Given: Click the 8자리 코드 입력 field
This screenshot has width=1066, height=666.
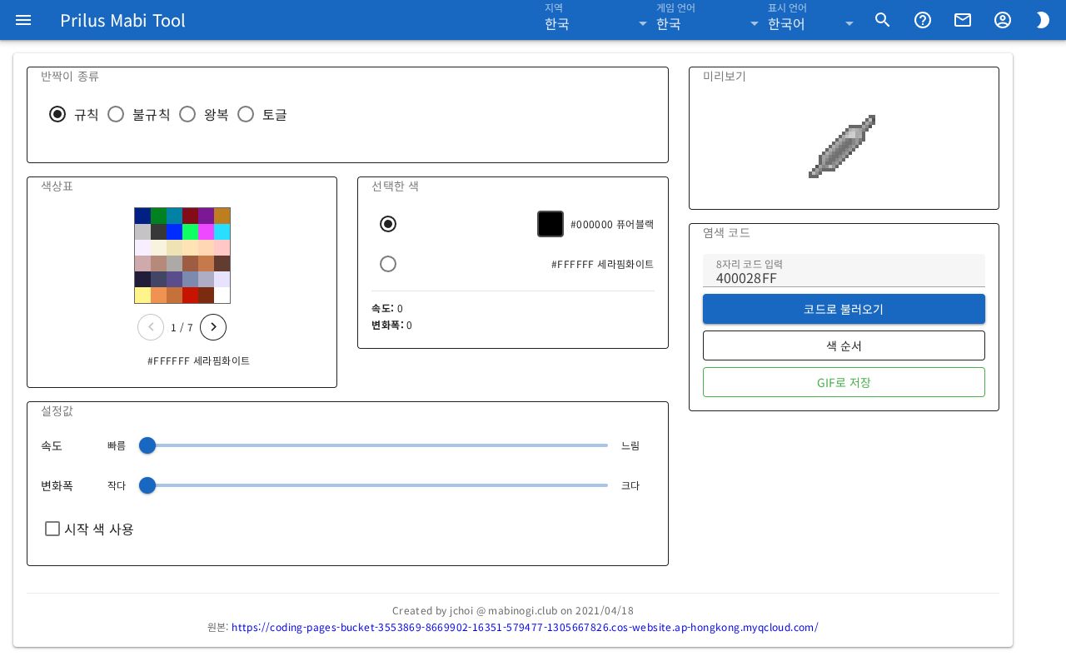Looking at the screenshot, I should click(x=844, y=271).
